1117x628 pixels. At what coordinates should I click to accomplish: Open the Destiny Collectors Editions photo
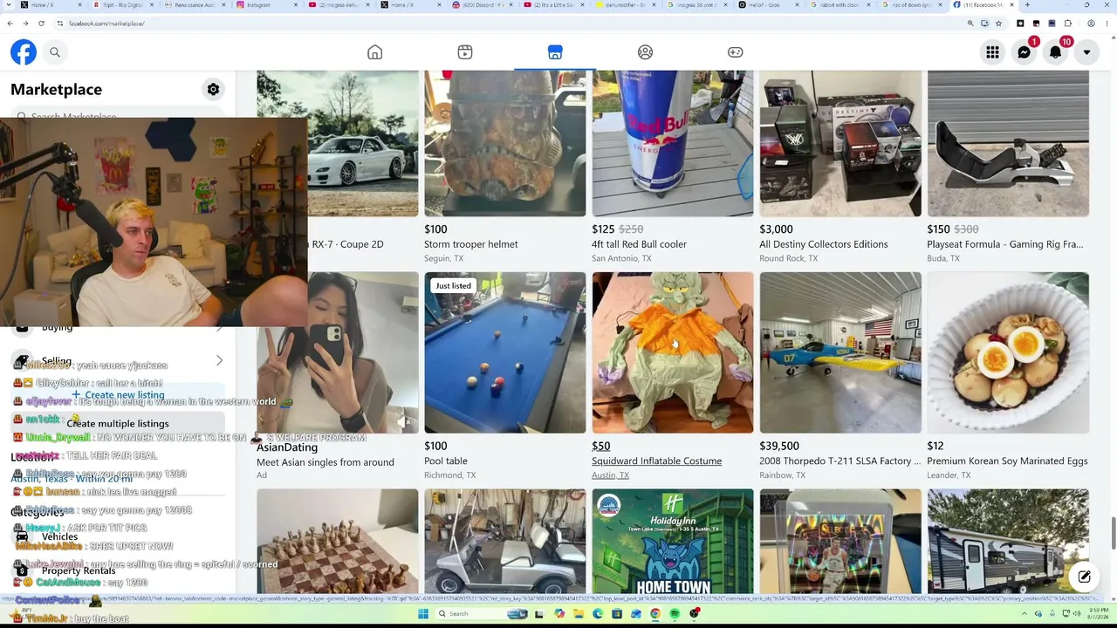(840, 144)
